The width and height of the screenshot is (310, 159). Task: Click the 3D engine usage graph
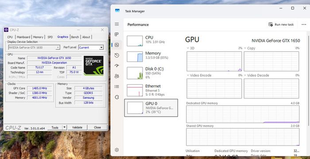pyautogui.click(x=214, y=61)
